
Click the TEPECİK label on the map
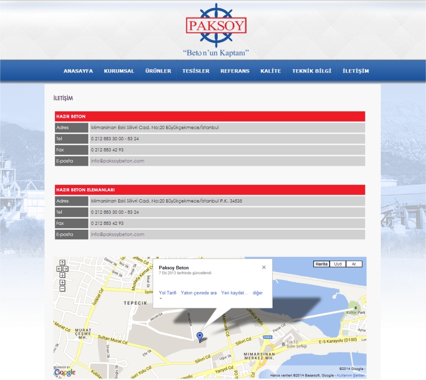(x=135, y=303)
